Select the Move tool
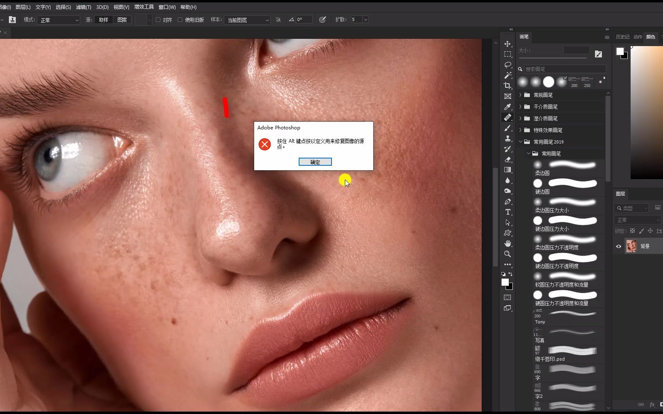Screen dimensions: 663x414 [508, 44]
